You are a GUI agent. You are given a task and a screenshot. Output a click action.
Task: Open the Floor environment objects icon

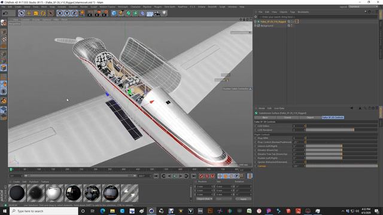click(x=150, y=13)
